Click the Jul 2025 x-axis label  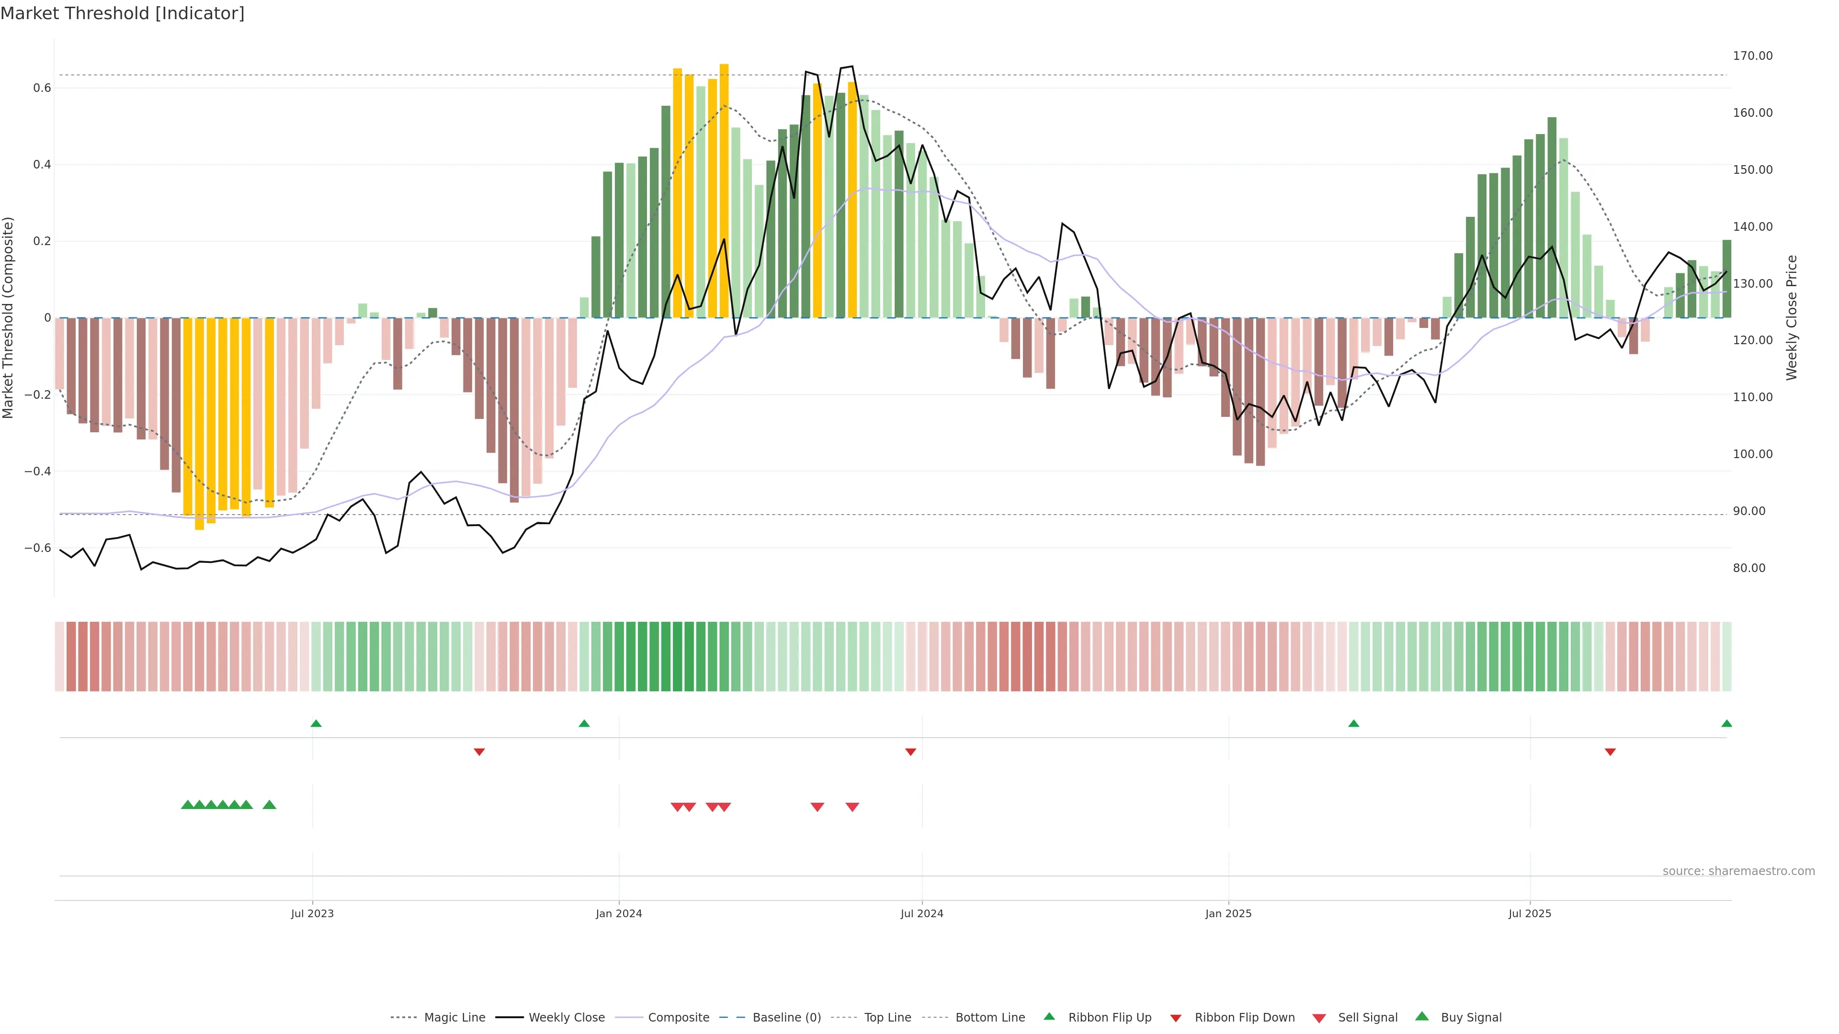pyautogui.click(x=1530, y=913)
